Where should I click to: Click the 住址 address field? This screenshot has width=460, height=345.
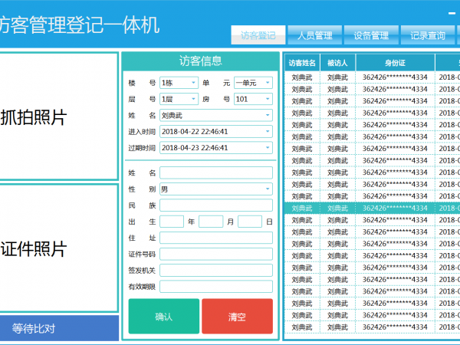215,238
